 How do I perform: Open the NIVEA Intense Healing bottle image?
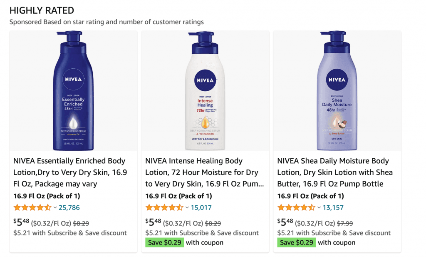(x=205, y=92)
